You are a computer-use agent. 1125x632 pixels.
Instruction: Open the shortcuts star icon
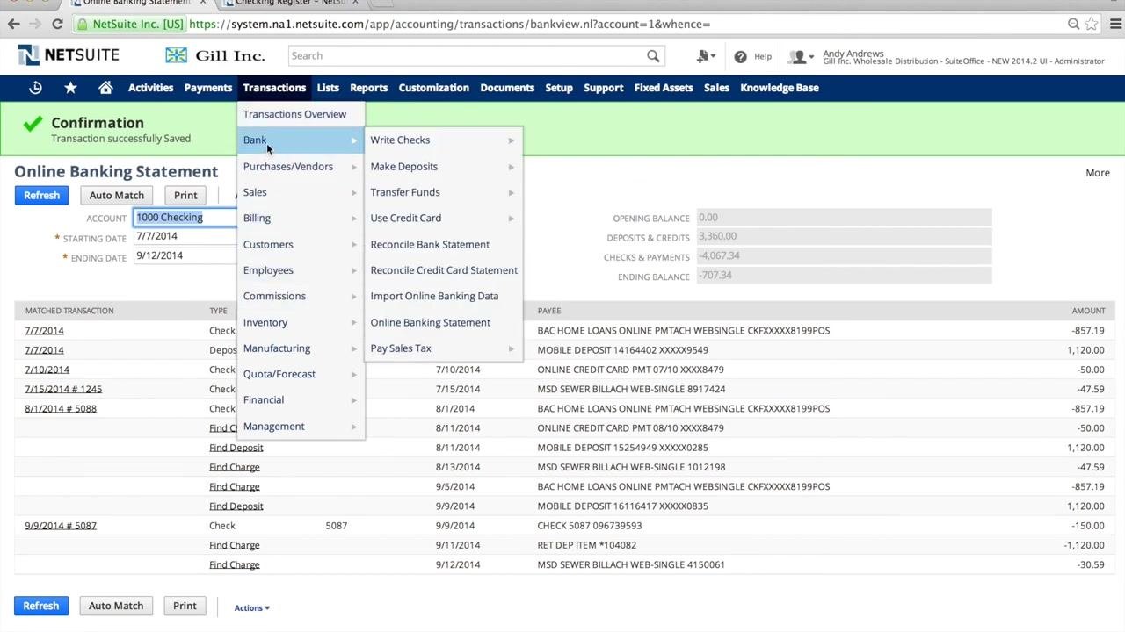tap(70, 88)
